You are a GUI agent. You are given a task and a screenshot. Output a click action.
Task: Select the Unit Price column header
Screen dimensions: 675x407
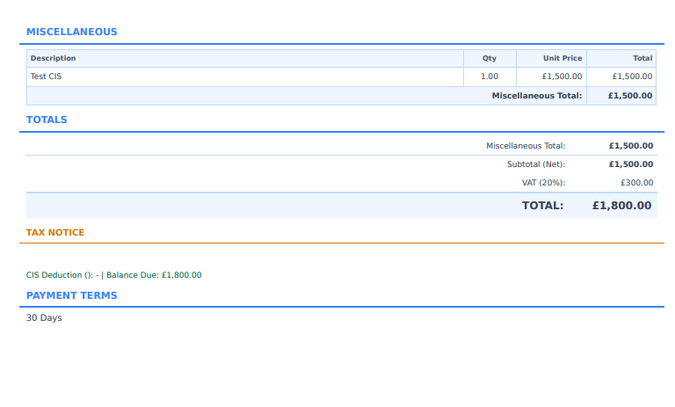click(551, 58)
